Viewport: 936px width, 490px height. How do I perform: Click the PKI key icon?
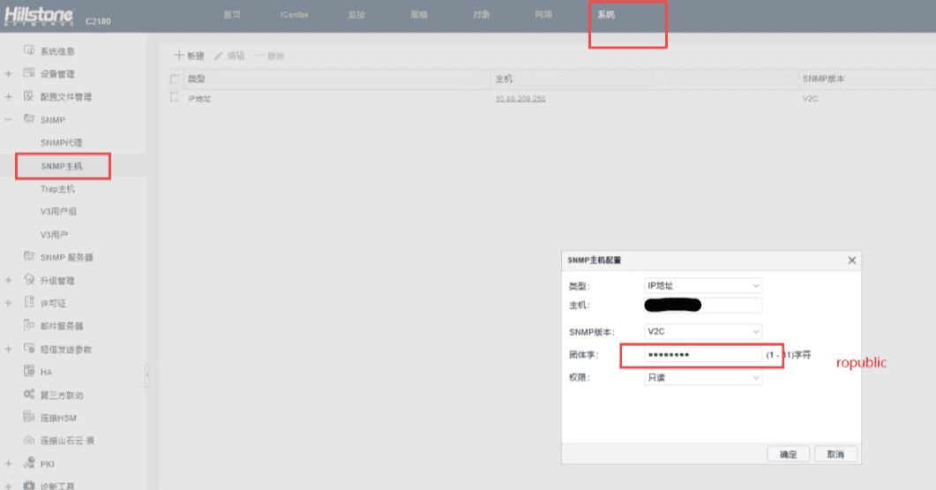click(x=28, y=464)
